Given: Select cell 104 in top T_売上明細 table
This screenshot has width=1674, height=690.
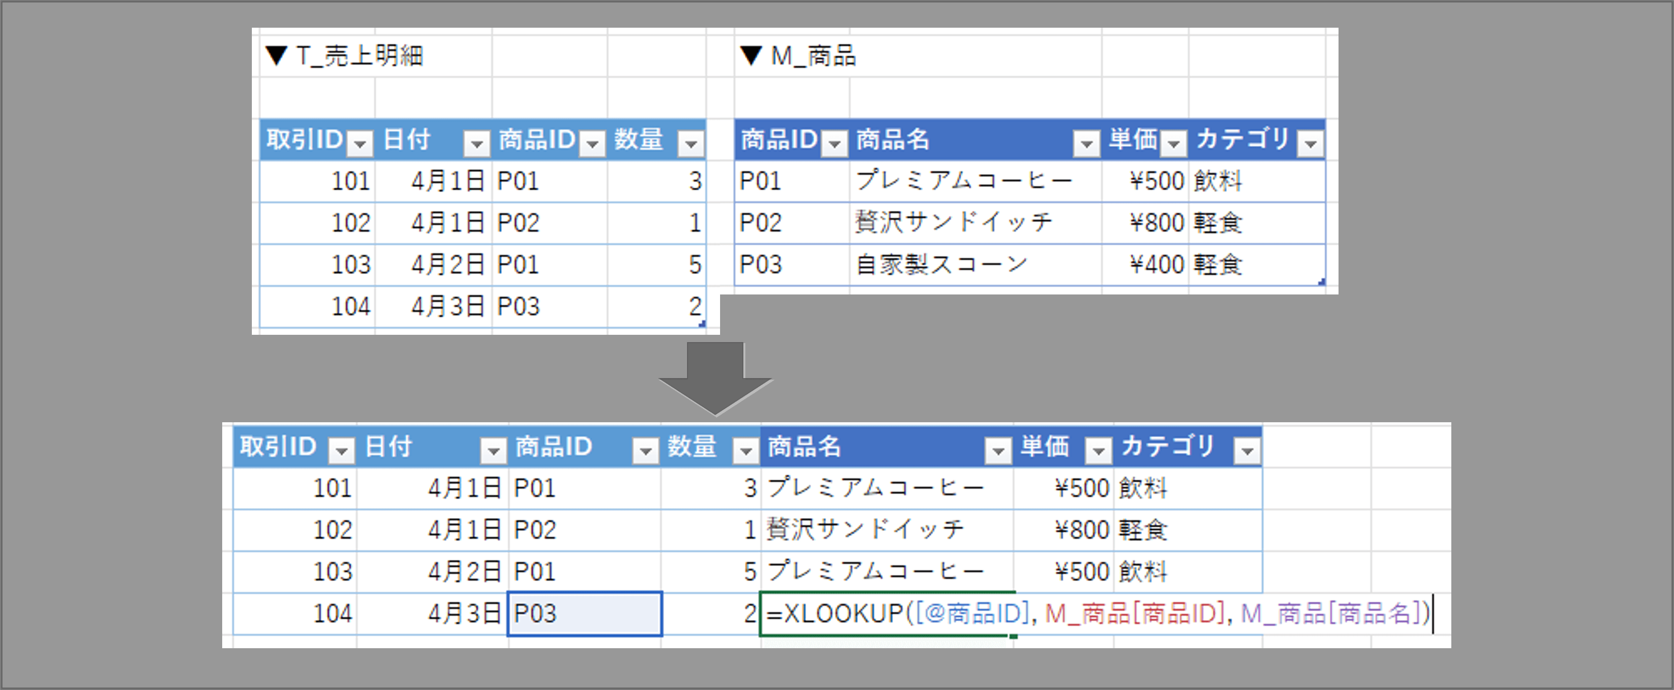Looking at the screenshot, I should point(317,306).
